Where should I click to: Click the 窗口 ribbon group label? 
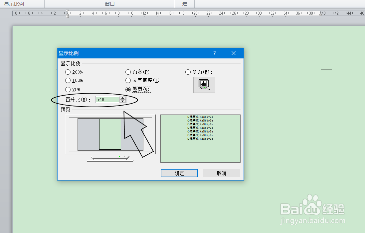(x=110, y=4)
